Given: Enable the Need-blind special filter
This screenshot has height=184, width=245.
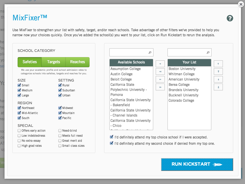Looking at the screenshot, I should (x=60, y=131).
